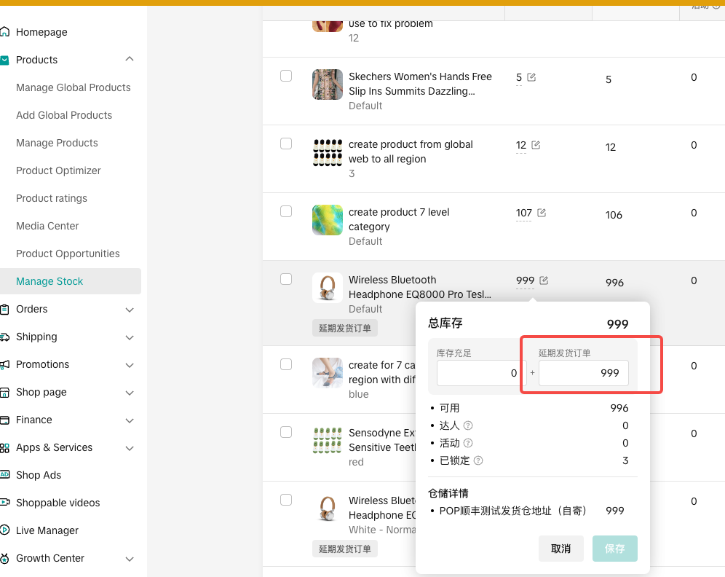This screenshot has width=725, height=577.
Task: Click the tie-dye product thumbnail image
Action: tap(328, 220)
